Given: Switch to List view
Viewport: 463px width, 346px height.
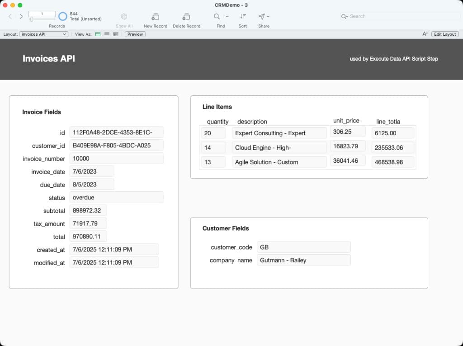Looking at the screenshot, I should pyautogui.click(x=107, y=34).
